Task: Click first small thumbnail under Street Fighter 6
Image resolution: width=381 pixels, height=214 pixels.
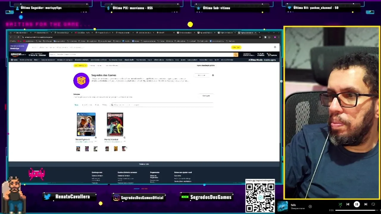Action: (x=78, y=149)
